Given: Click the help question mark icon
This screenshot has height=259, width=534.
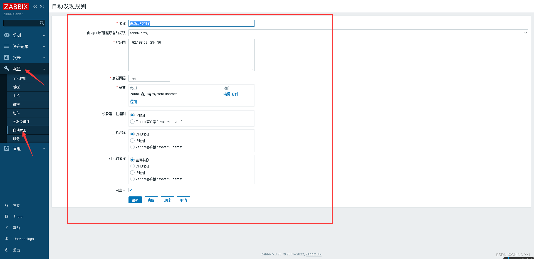Looking at the screenshot, I should click(7, 228).
